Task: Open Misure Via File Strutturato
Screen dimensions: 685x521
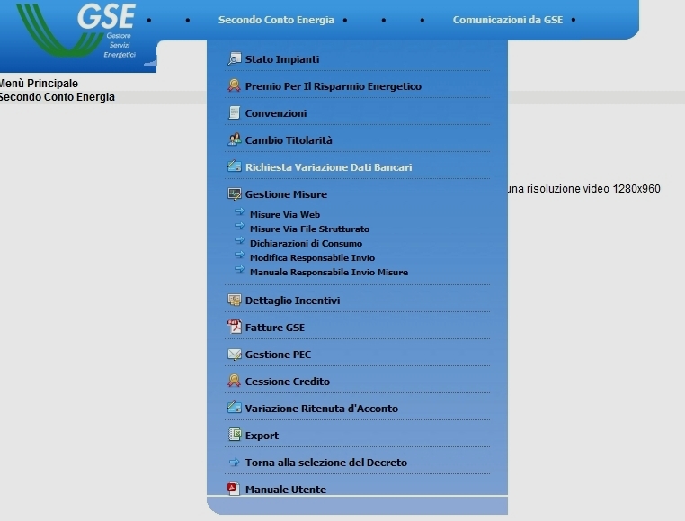Action: [309, 229]
